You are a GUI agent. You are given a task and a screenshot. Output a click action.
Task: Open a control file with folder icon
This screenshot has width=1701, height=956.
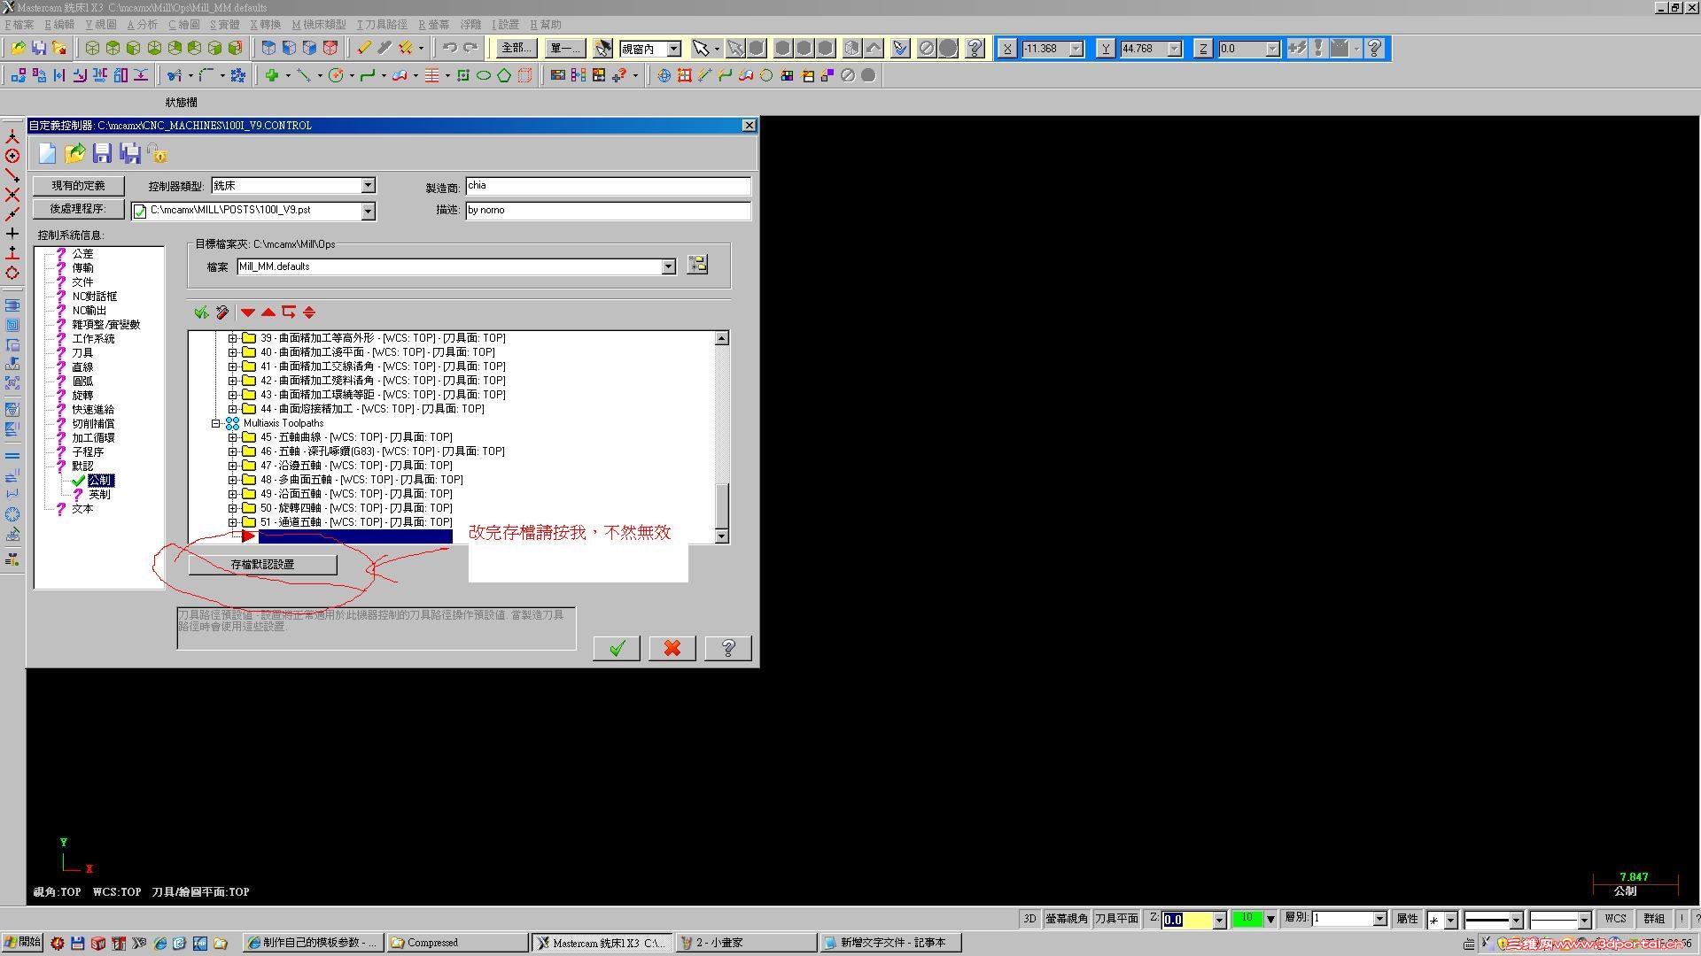click(75, 153)
